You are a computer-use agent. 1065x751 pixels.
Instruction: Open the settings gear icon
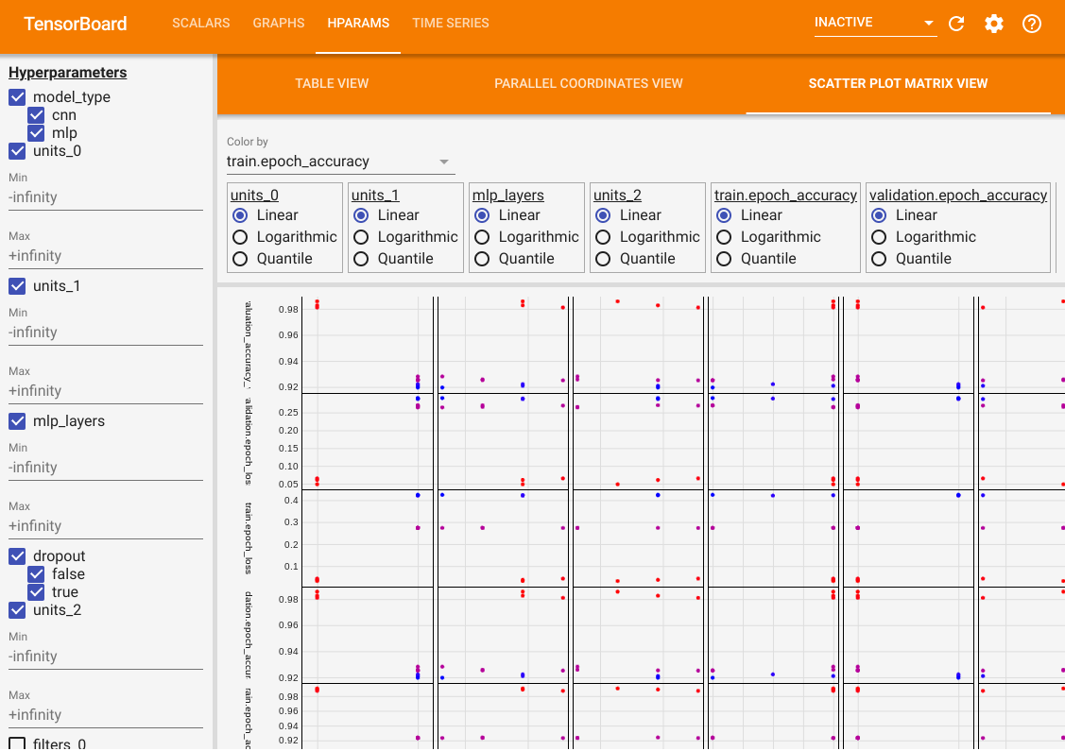click(994, 24)
